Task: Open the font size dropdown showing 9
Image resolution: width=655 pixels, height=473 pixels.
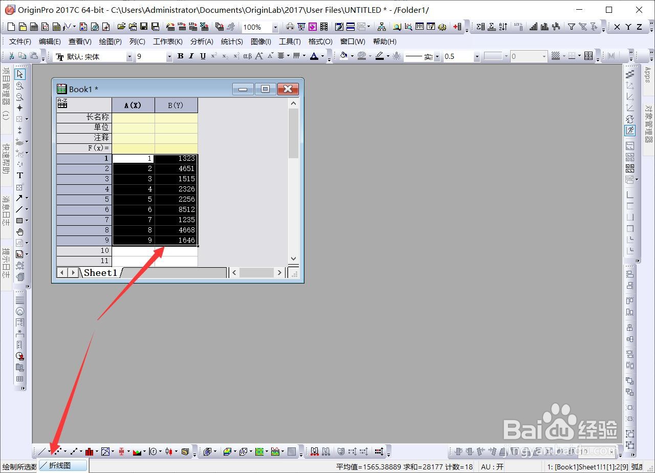Action: tap(169, 57)
